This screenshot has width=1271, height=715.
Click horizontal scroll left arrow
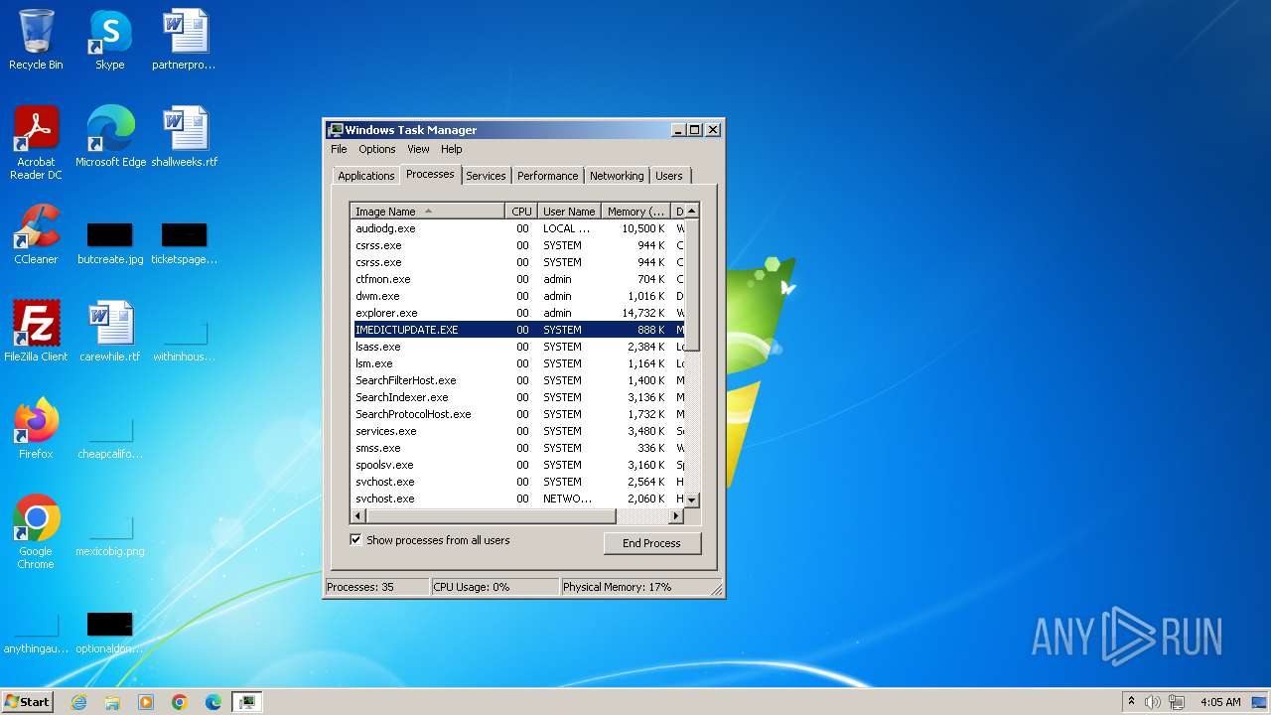click(x=358, y=516)
